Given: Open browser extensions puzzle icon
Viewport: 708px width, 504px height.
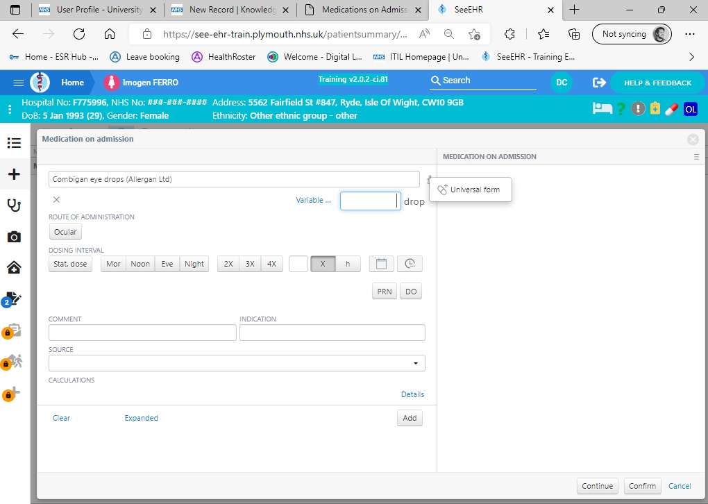Looking at the screenshot, I should coord(509,34).
